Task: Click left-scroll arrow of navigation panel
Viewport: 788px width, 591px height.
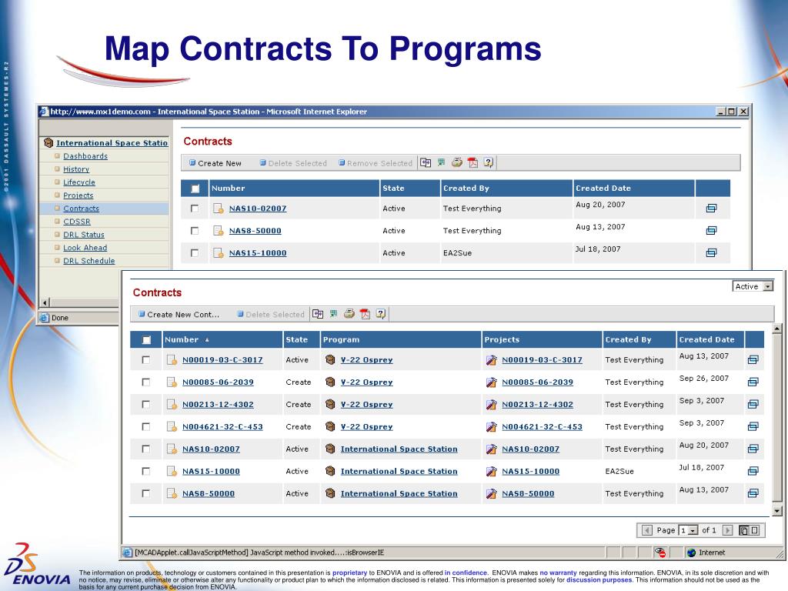Action: pos(45,302)
